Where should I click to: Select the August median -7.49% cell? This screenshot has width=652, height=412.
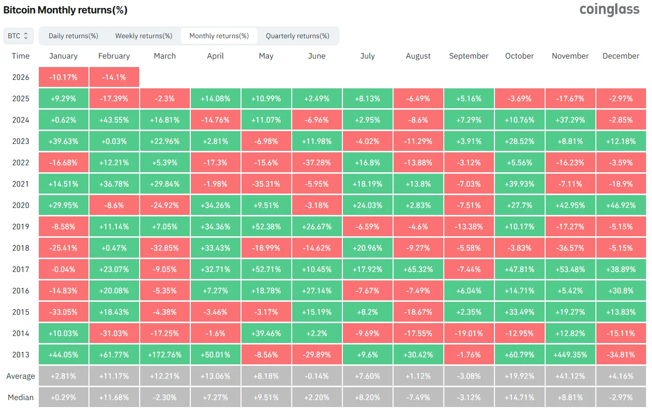(x=418, y=398)
